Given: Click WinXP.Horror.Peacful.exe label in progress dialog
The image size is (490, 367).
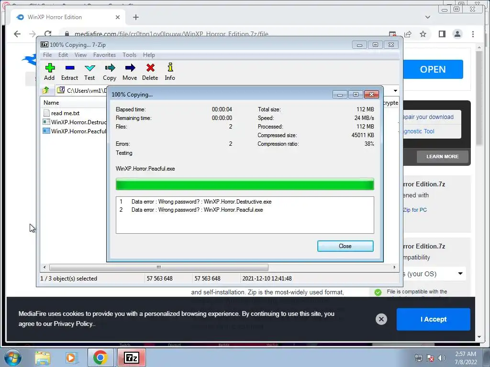Looking at the screenshot, I should point(145,169).
